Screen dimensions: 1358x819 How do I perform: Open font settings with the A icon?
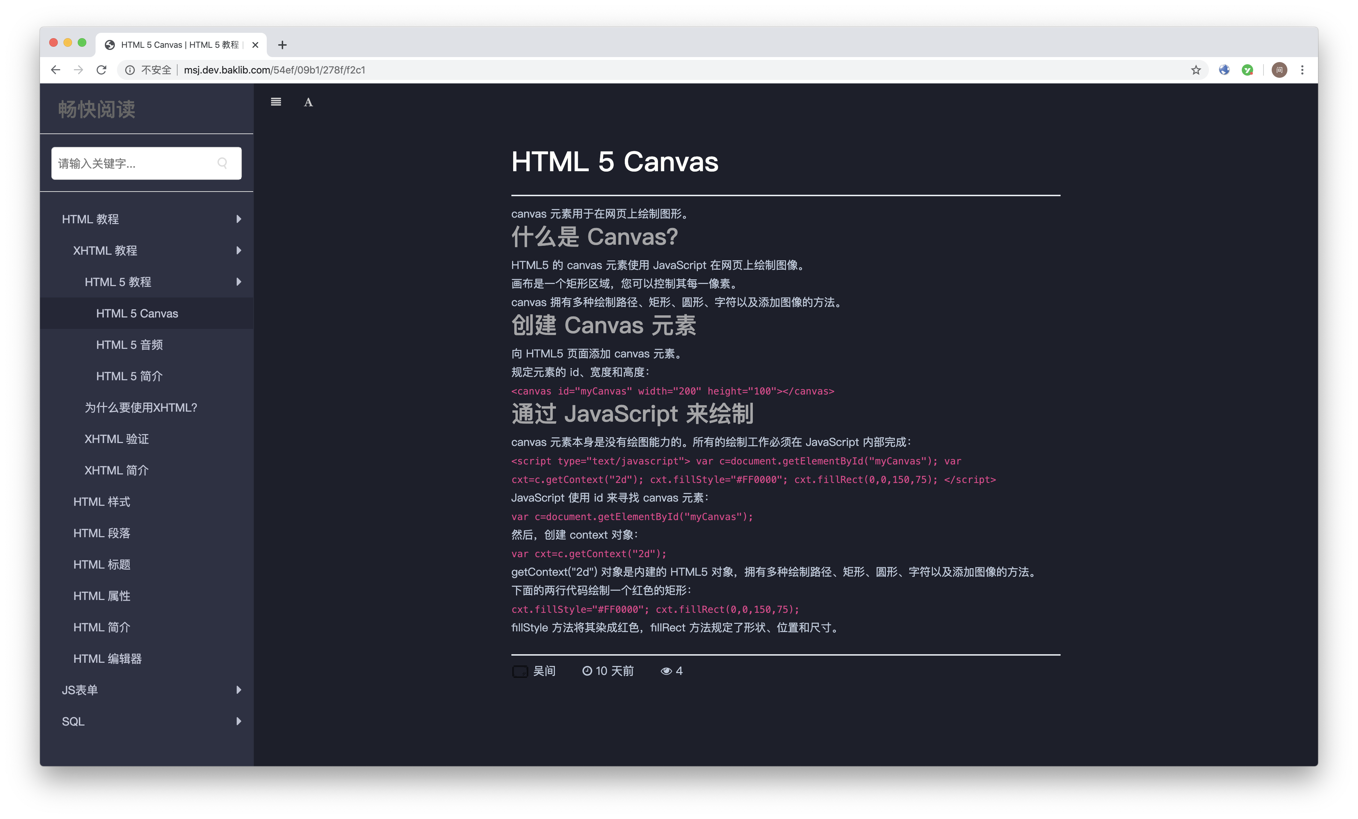point(308,102)
